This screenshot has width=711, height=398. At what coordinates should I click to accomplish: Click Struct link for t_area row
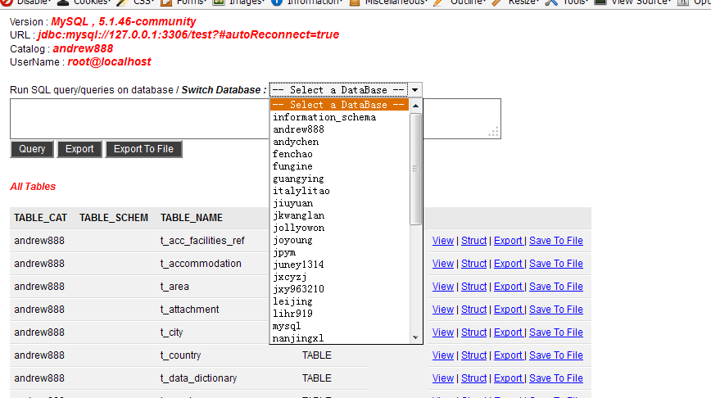(473, 287)
